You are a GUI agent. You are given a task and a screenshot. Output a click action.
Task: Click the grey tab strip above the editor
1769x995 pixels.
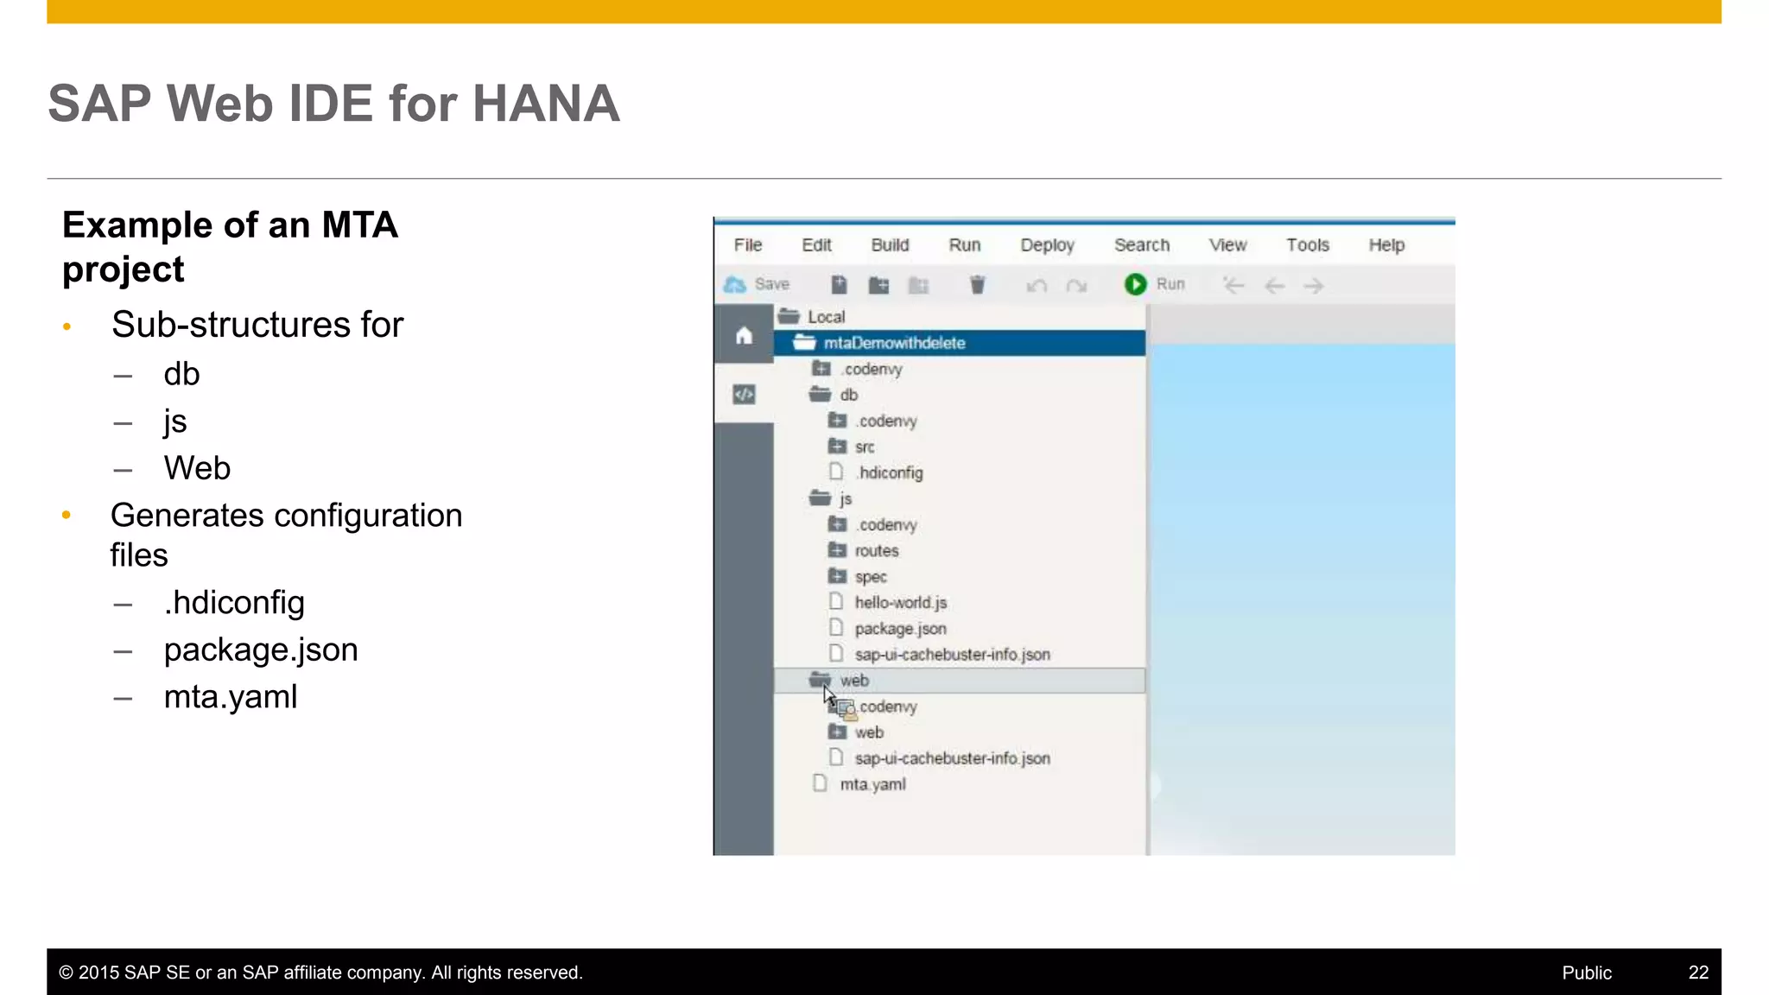pos(1303,325)
